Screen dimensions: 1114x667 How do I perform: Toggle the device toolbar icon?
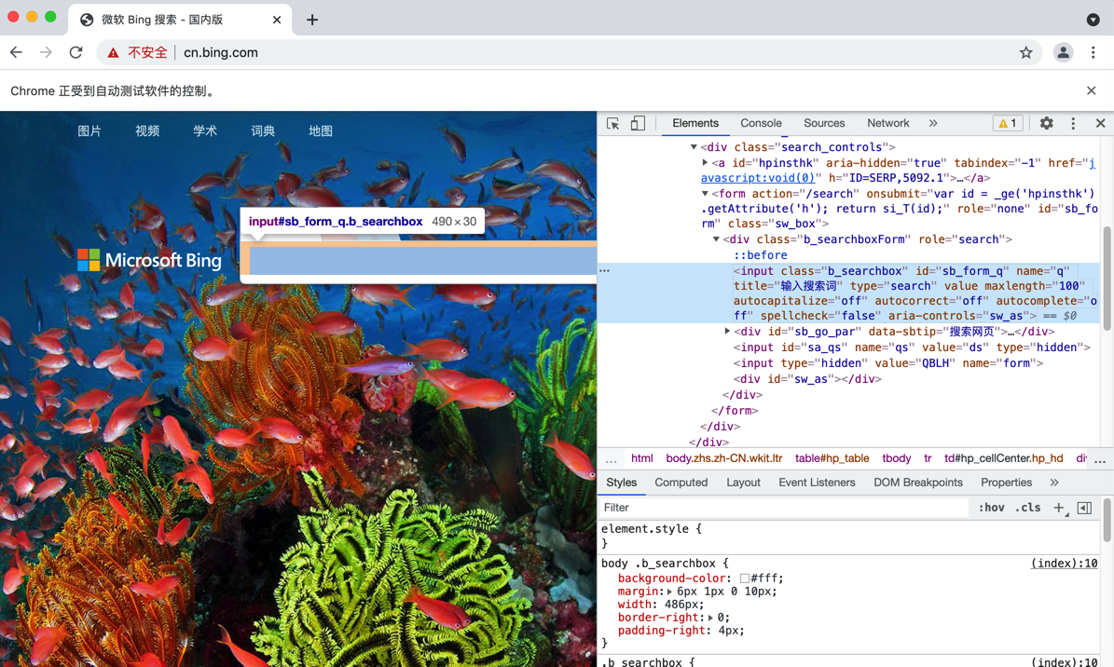(x=638, y=124)
